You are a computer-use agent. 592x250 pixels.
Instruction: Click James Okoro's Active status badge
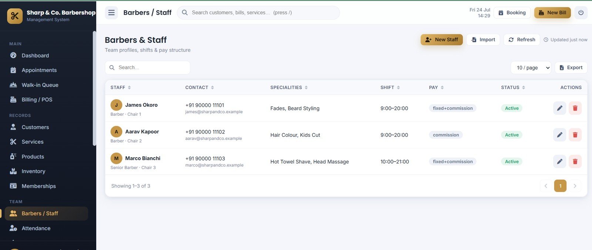[x=512, y=108]
